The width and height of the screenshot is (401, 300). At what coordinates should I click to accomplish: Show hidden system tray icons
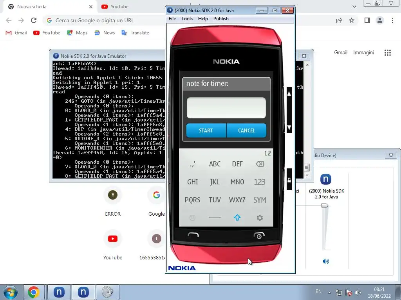pyautogui.click(x=329, y=293)
